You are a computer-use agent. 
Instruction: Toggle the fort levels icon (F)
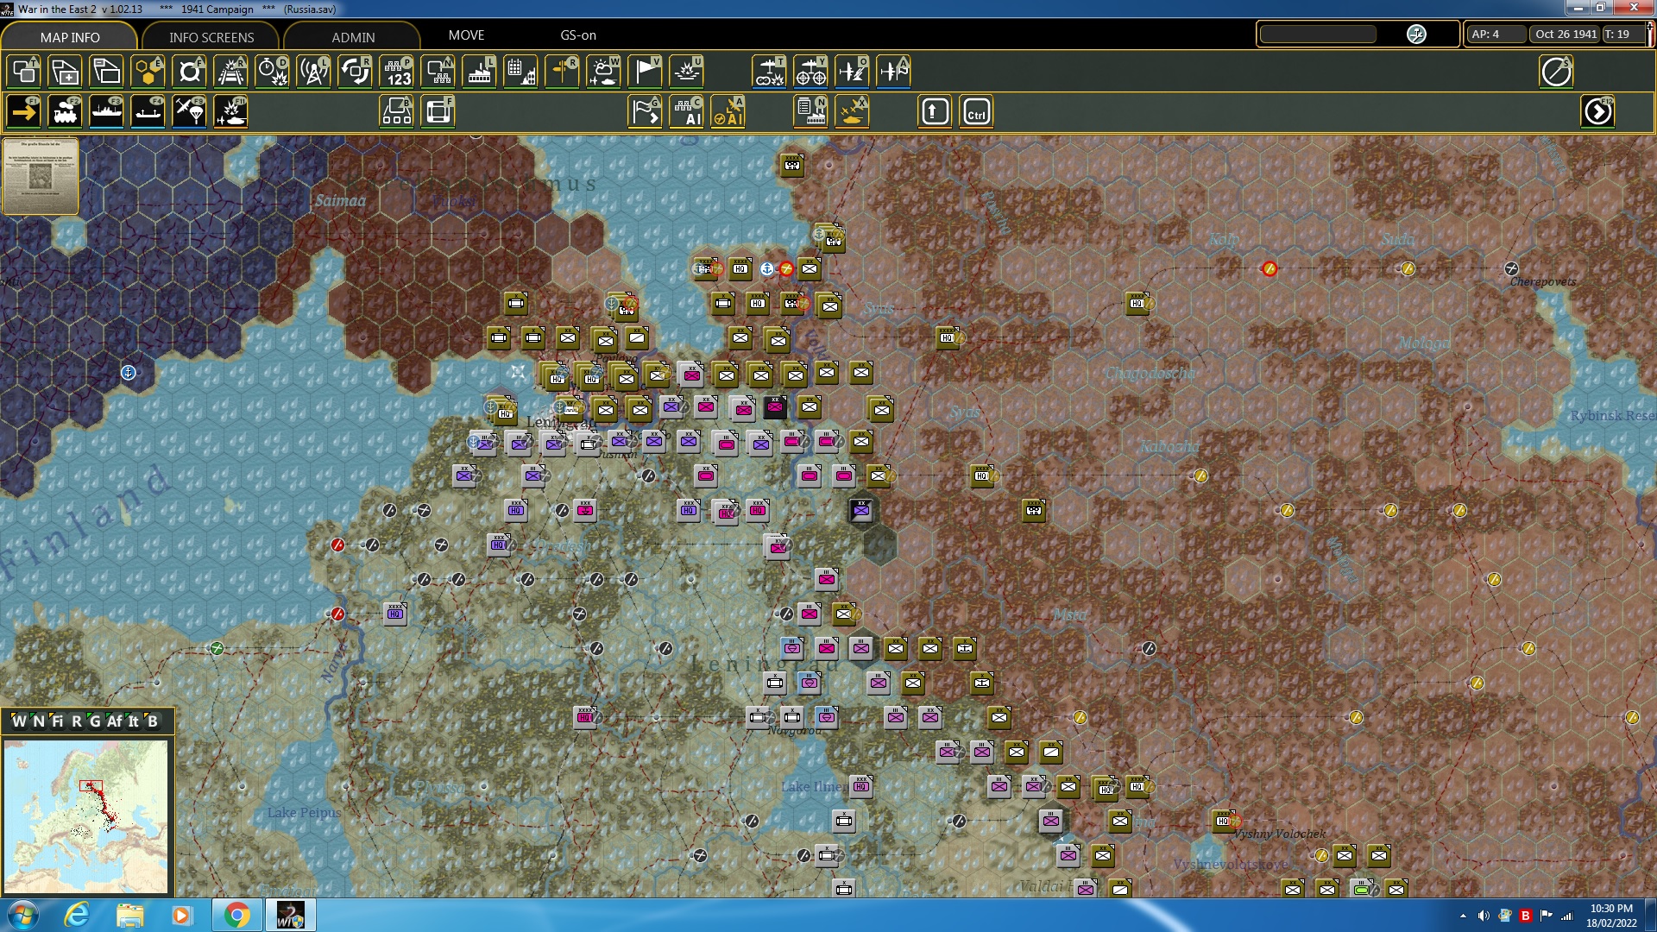click(x=189, y=72)
